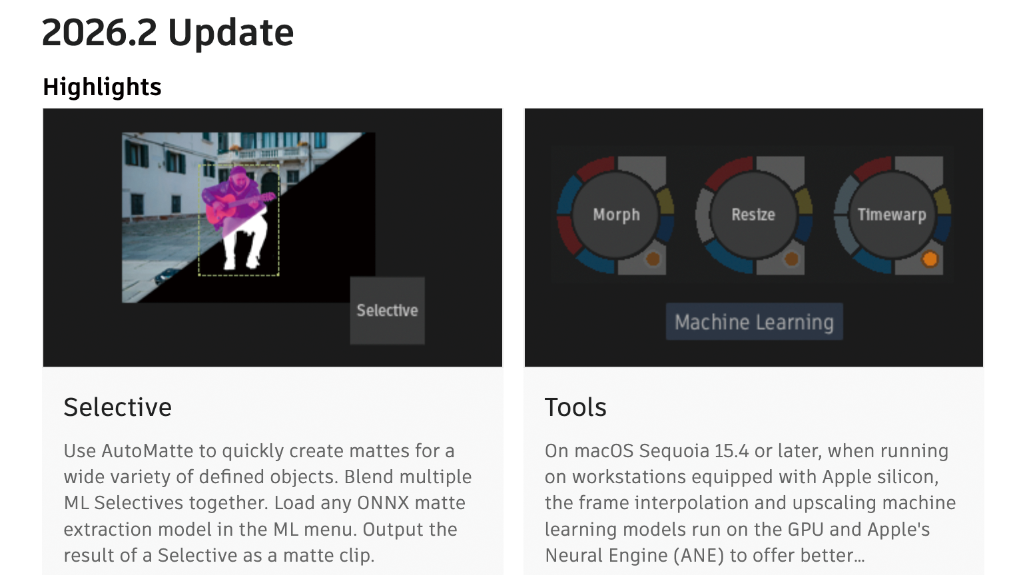Click the yellow segment on Timewarp ring
Screen dimensions: 1023x575
click(942, 201)
